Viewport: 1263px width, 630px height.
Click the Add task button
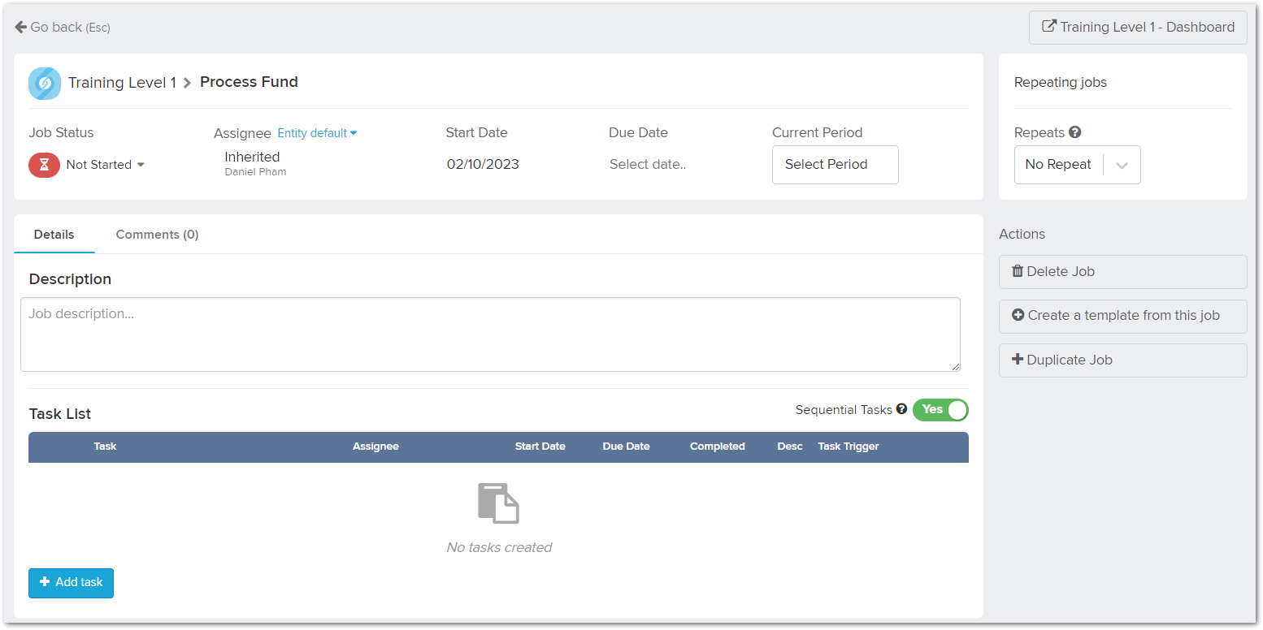[71, 583]
